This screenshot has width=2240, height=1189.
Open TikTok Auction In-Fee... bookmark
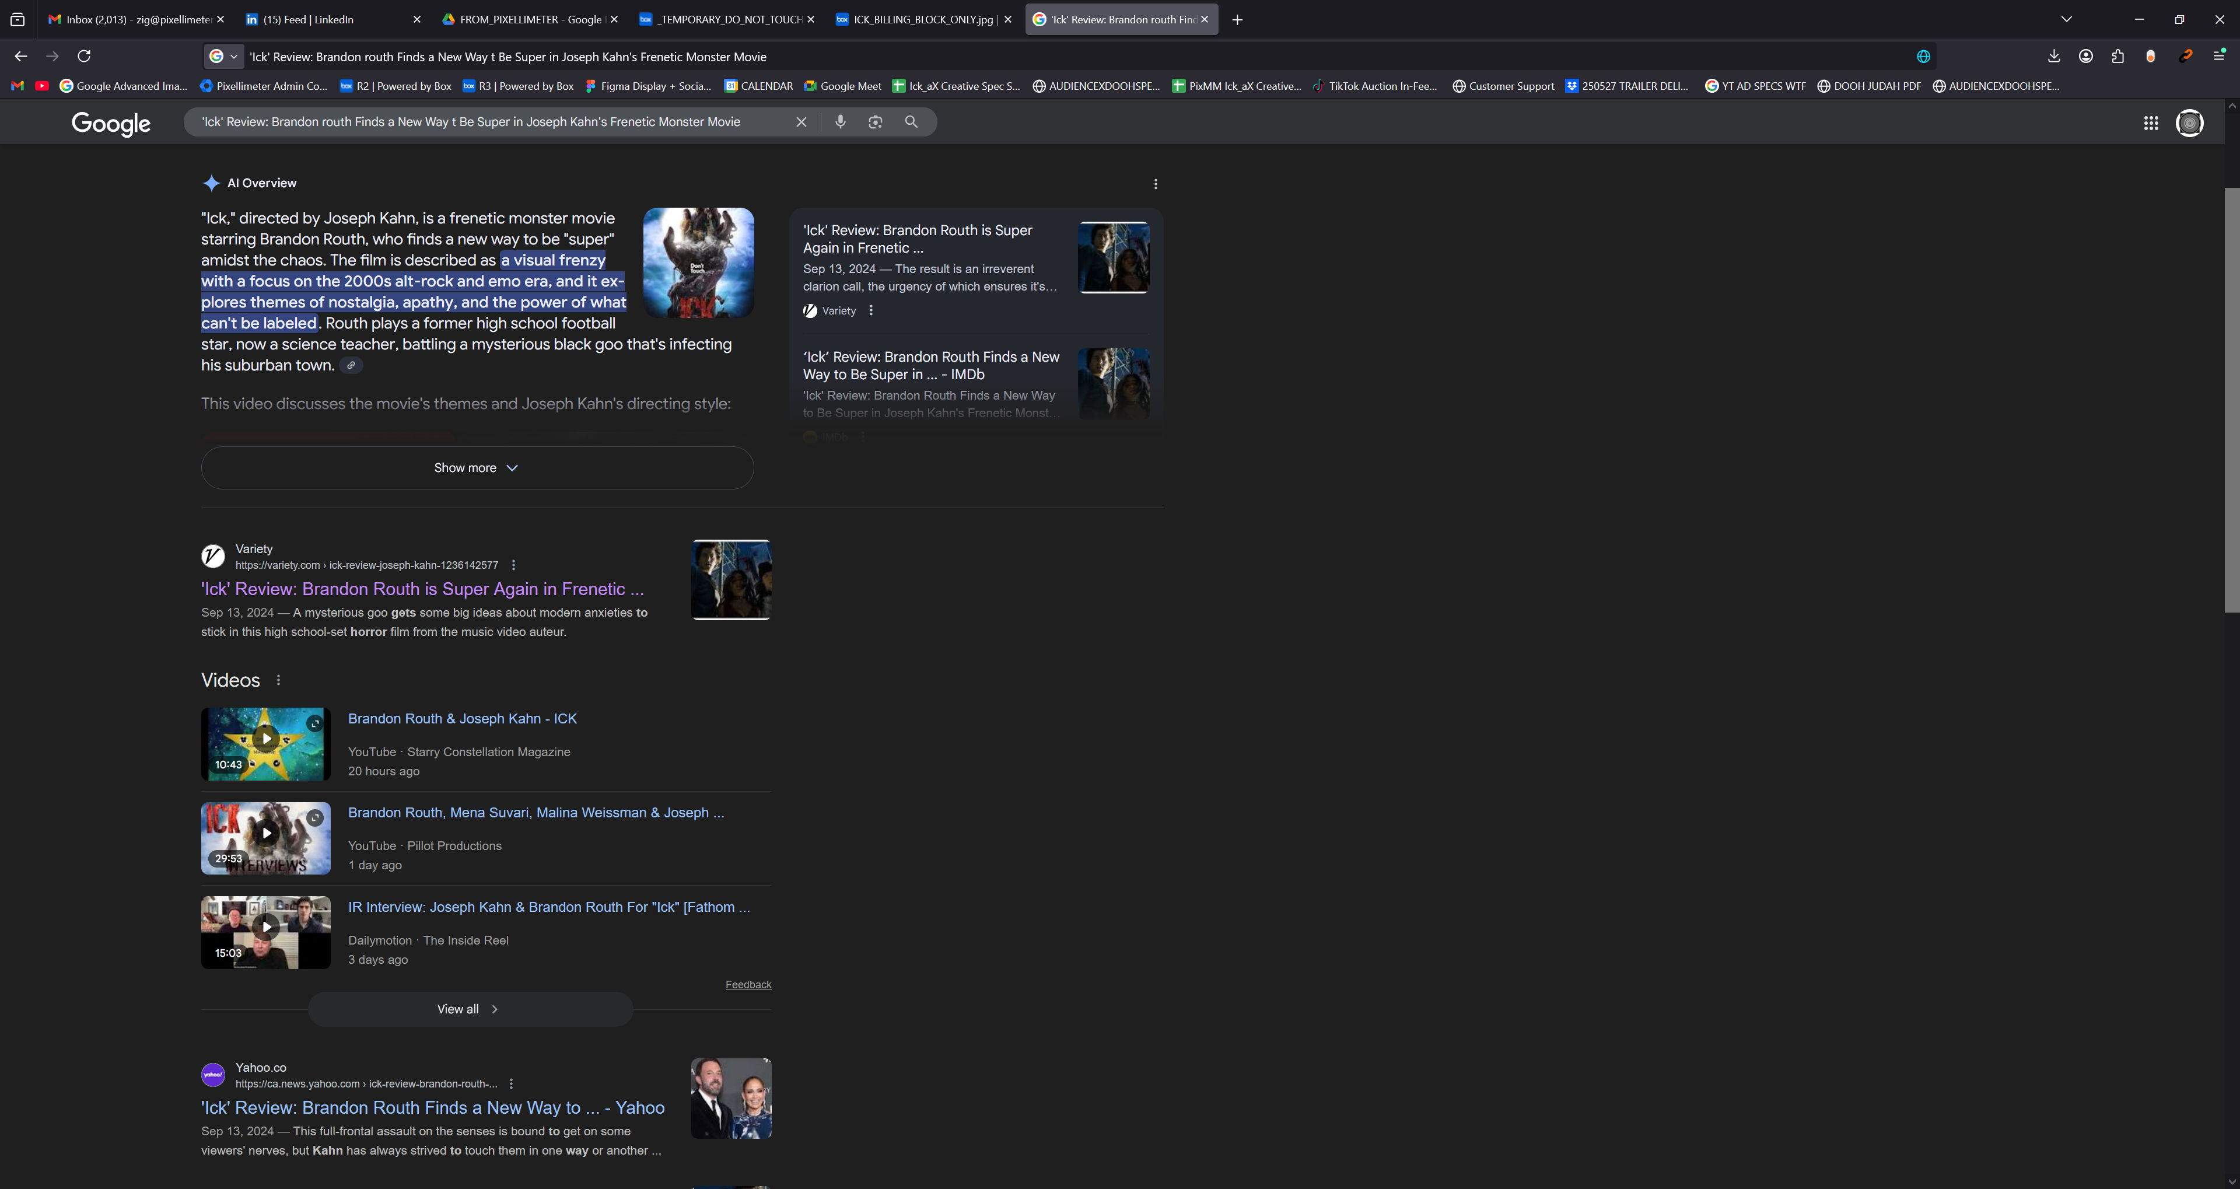1375,86
